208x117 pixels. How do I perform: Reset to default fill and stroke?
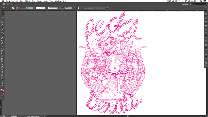pos(1,88)
